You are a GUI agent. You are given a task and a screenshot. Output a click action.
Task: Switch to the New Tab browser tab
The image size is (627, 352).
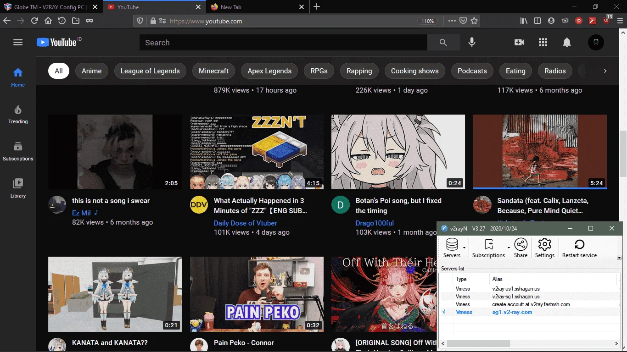pos(257,7)
